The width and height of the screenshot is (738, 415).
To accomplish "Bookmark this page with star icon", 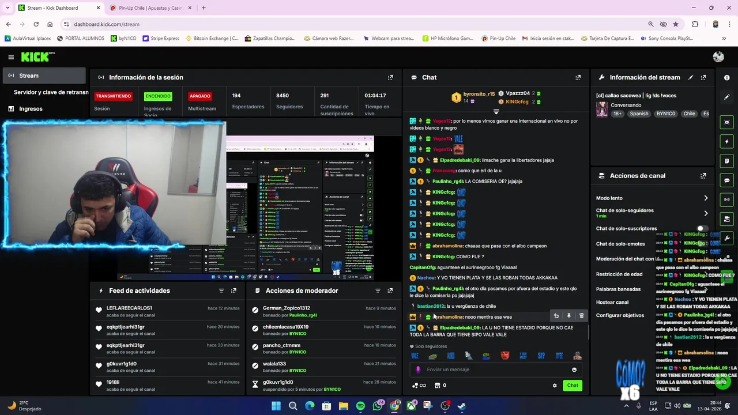I will coord(675,24).
